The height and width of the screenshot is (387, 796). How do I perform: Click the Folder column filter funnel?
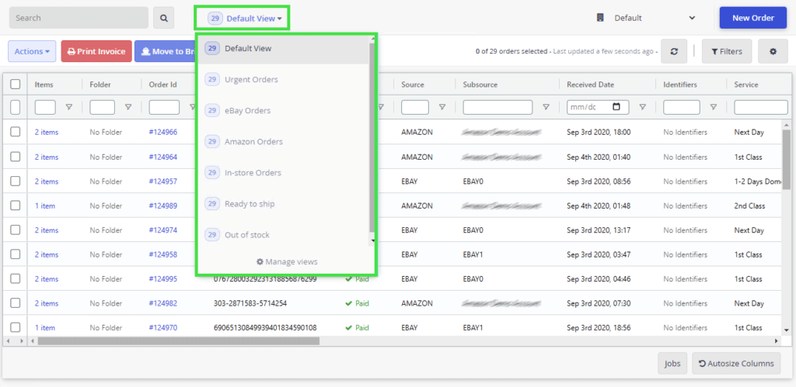128,107
